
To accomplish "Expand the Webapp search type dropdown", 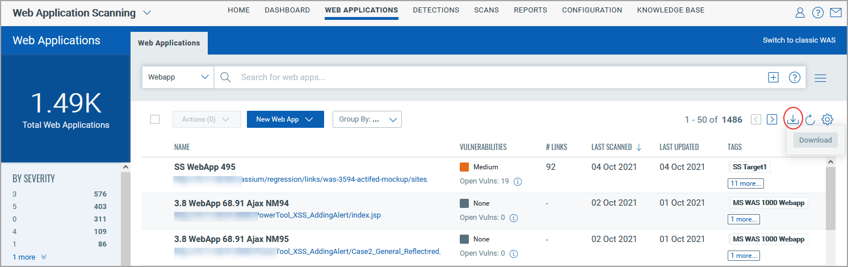I will click(x=178, y=77).
